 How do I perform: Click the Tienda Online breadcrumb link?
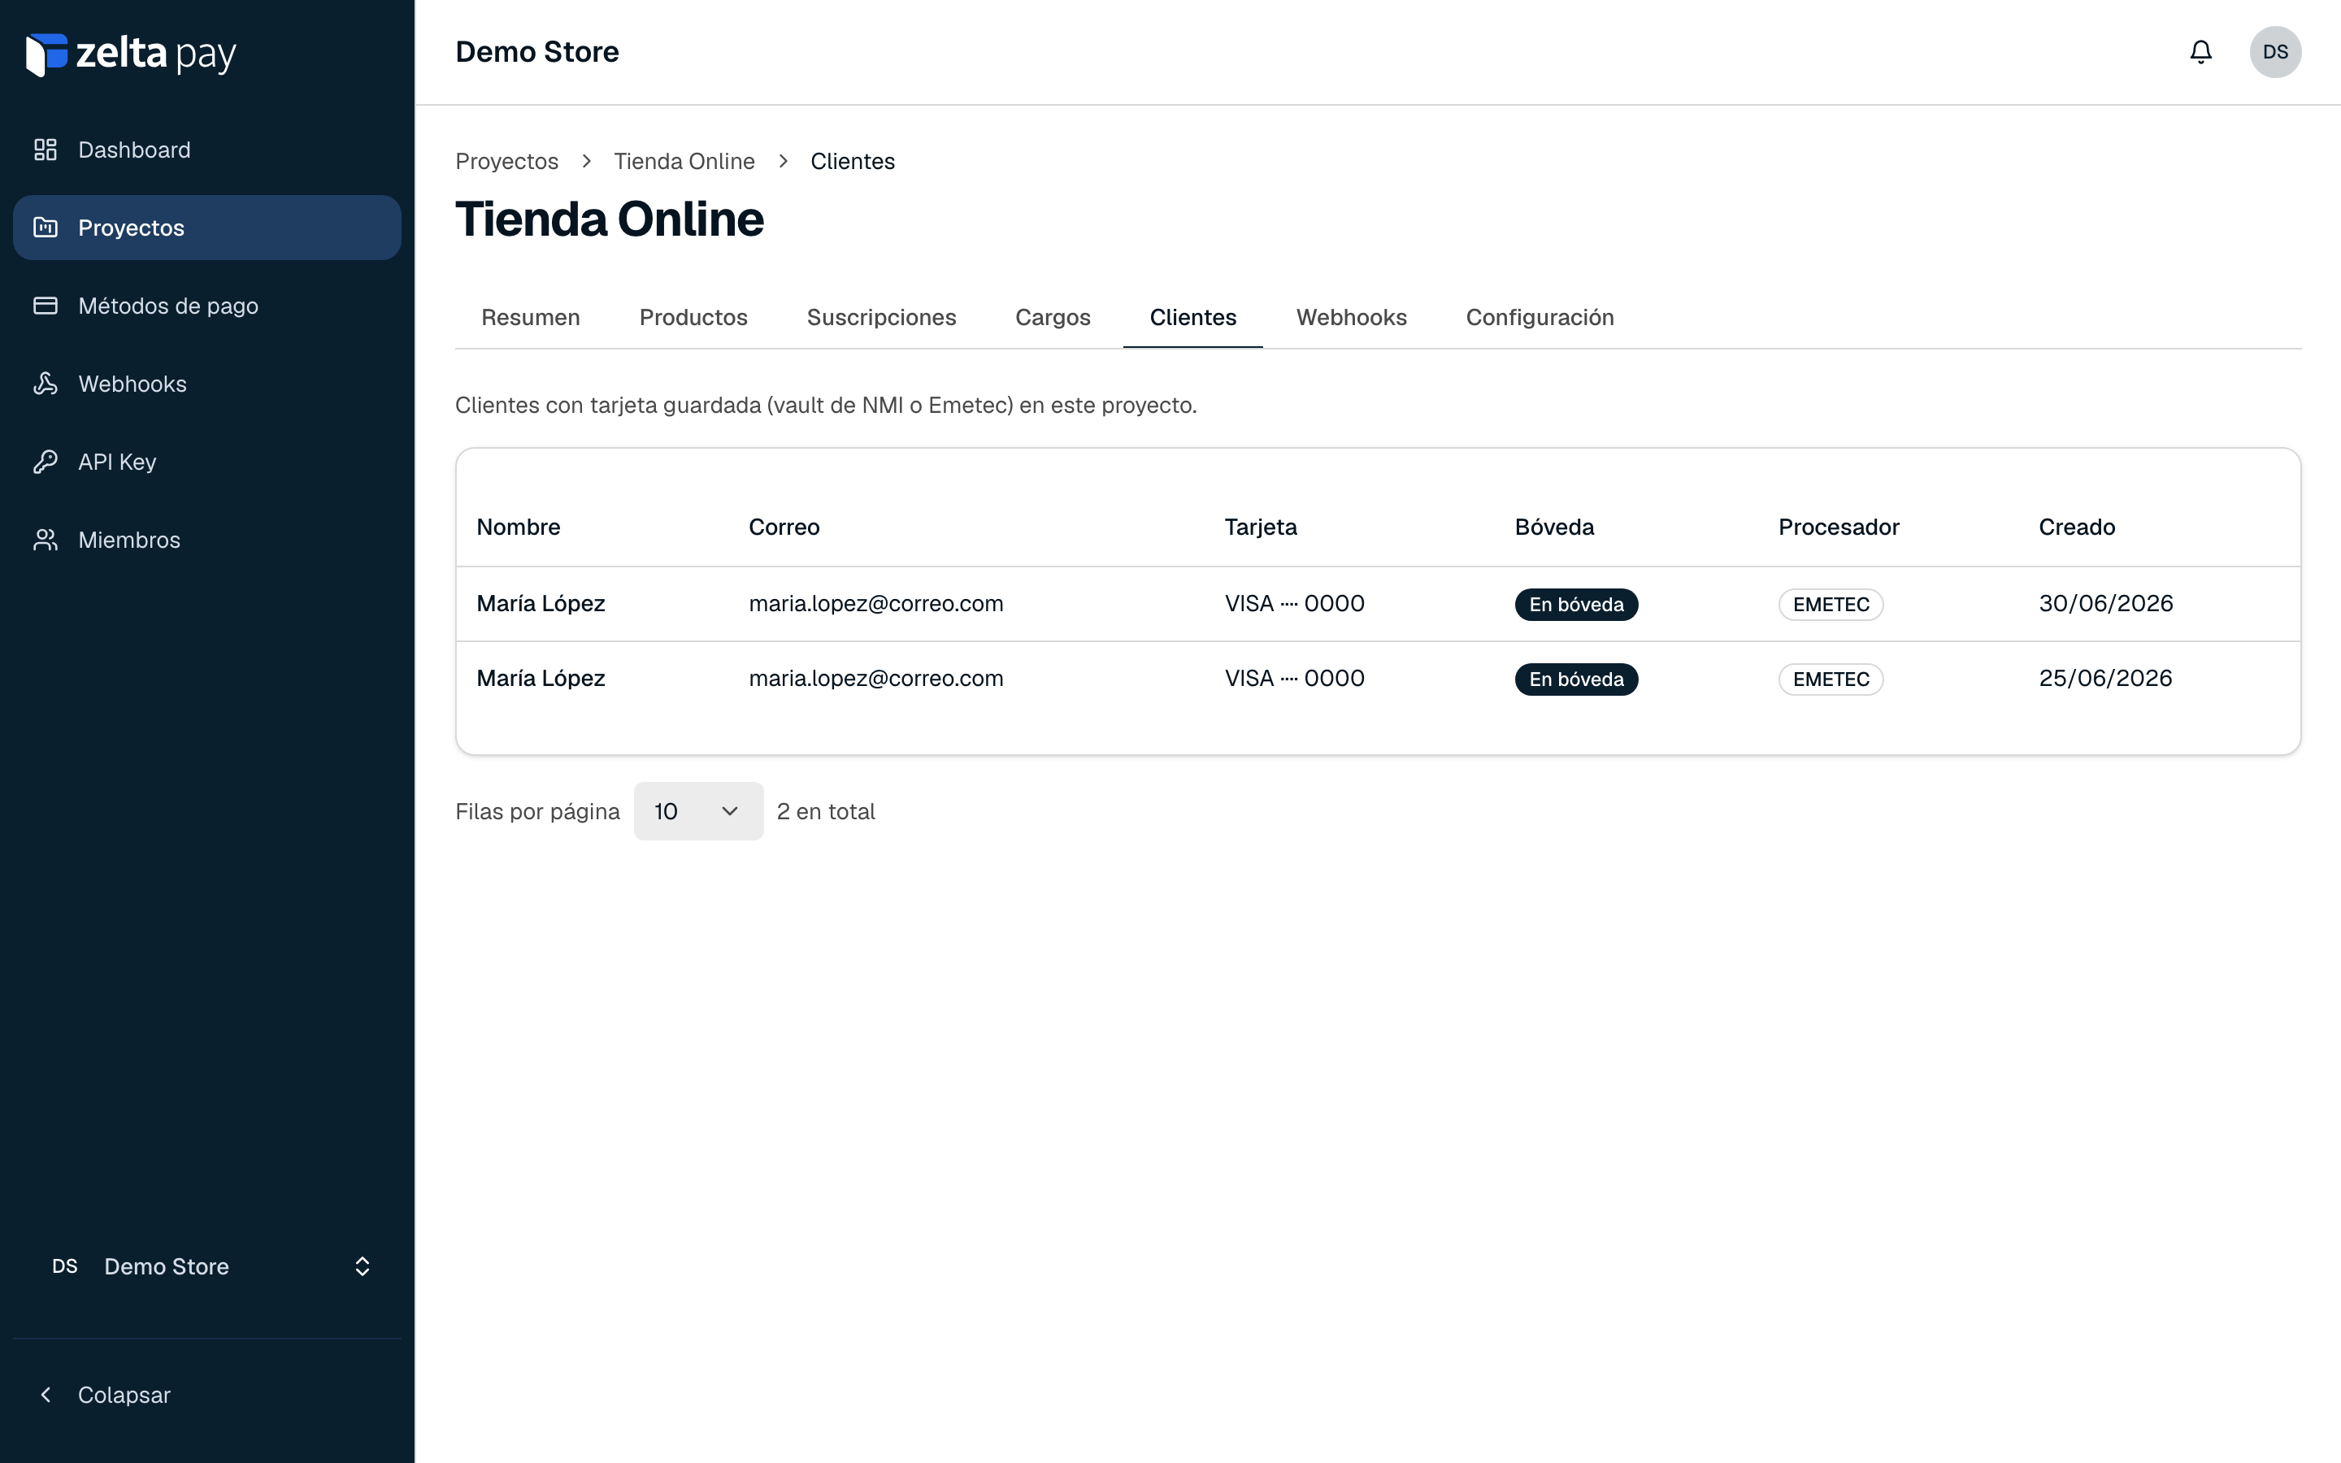(684, 162)
